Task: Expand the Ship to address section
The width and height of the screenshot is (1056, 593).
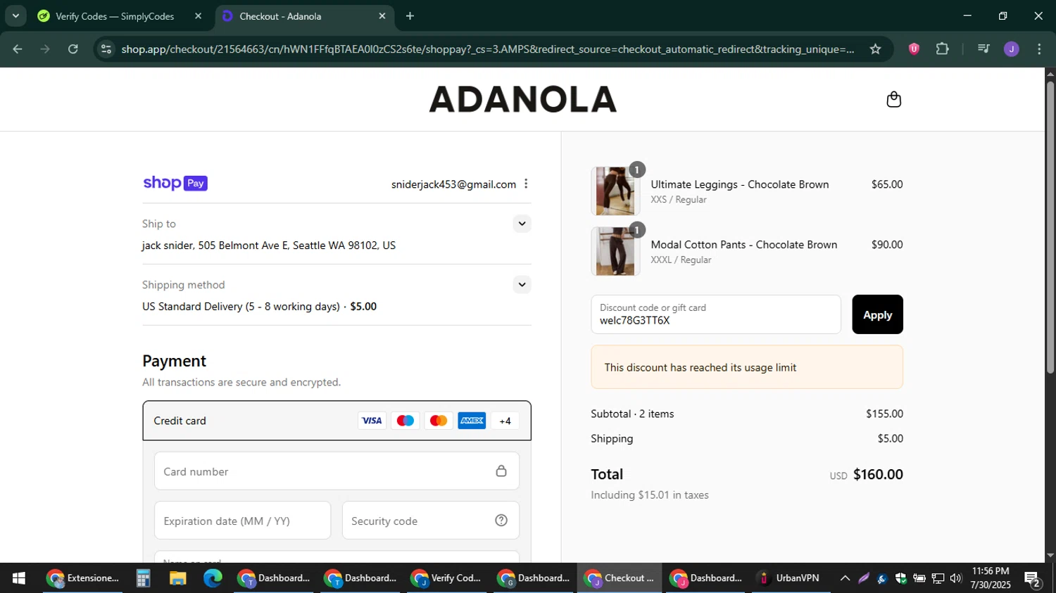Action: 522,224
